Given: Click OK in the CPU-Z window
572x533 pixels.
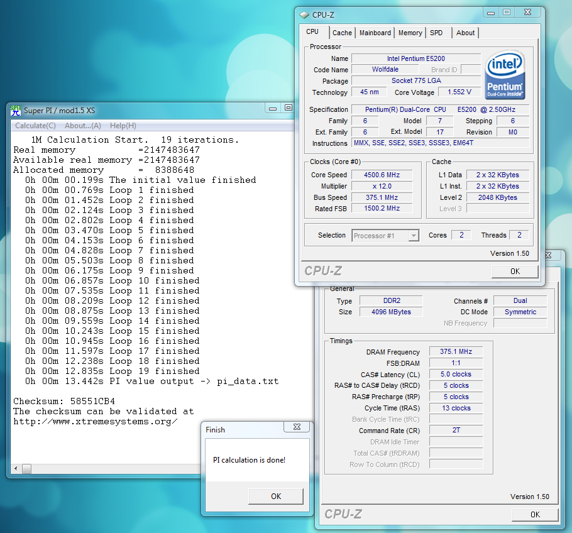Looking at the screenshot, I should tap(514, 271).
